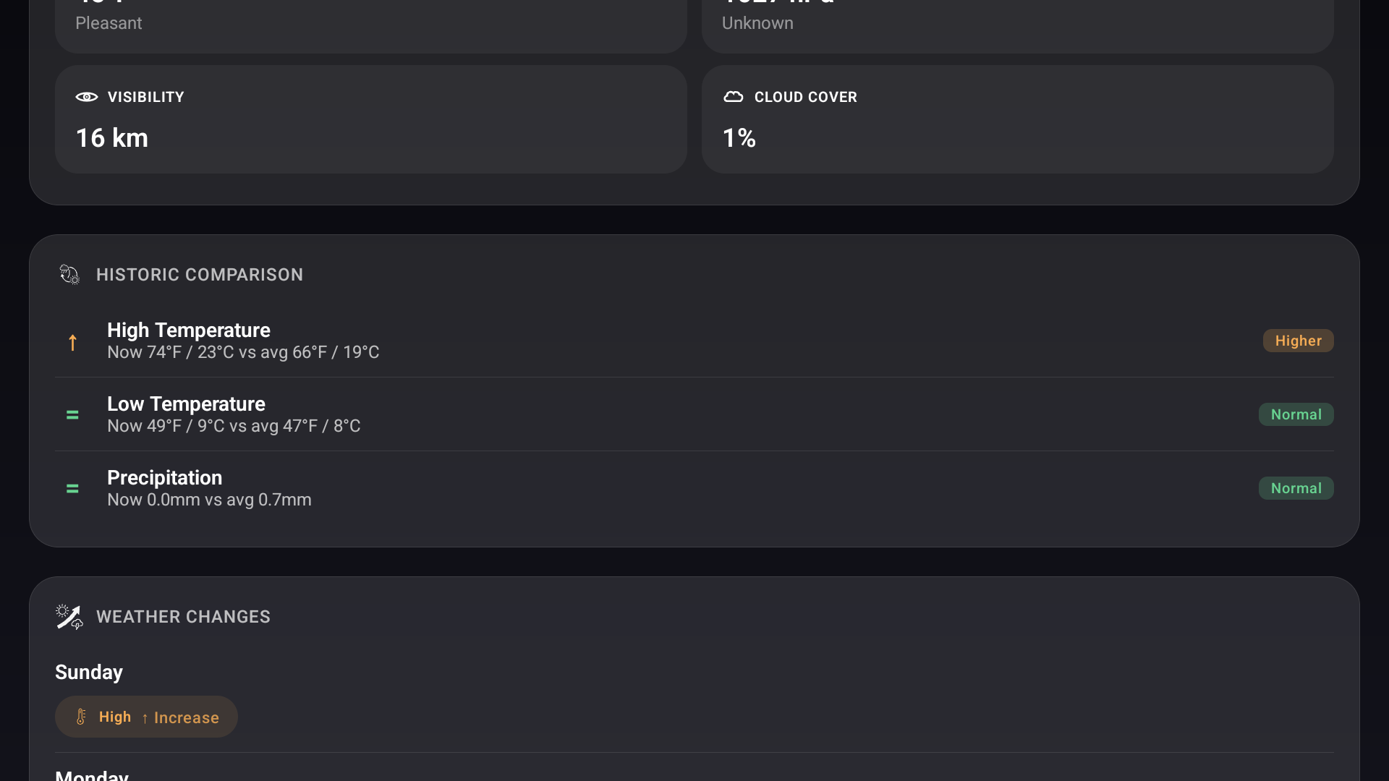The height and width of the screenshot is (781, 1389).
Task: Click the orange up arrow beside High Temperature
Action: coord(72,342)
